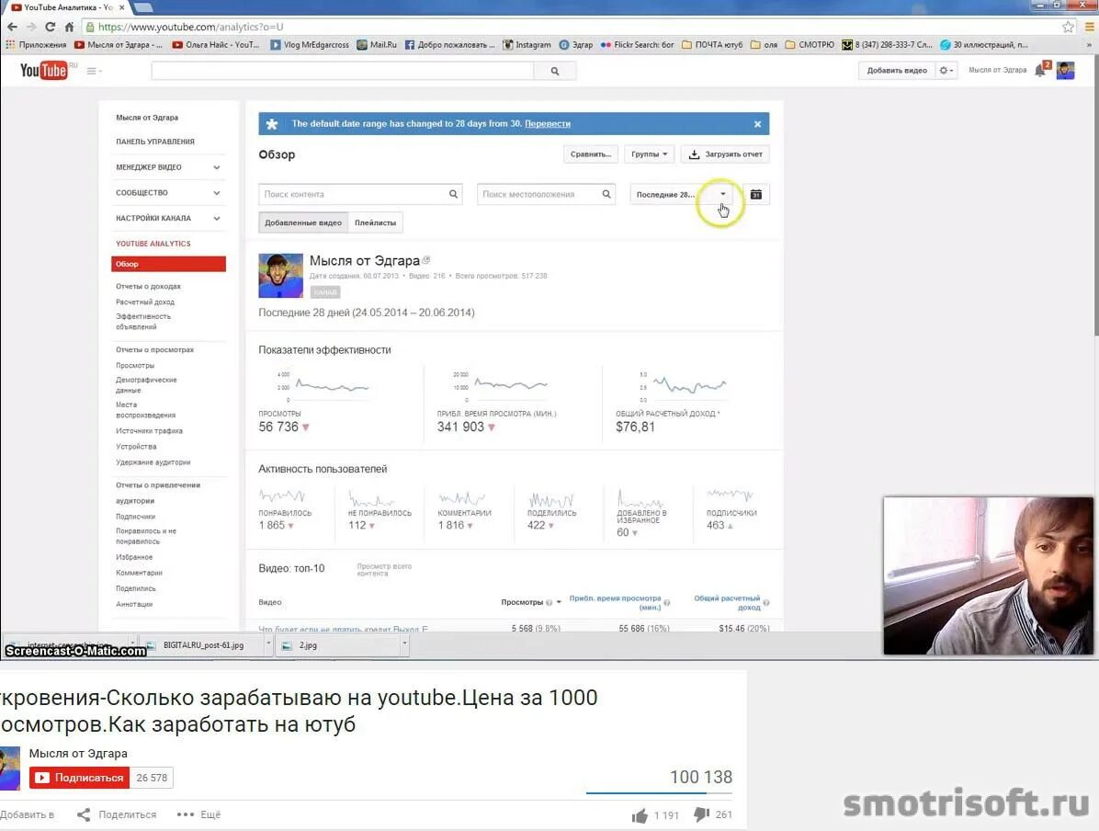This screenshot has width=1099, height=831.
Task: Open Обзор in the Analytics sidebar
Action: (x=168, y=265)
